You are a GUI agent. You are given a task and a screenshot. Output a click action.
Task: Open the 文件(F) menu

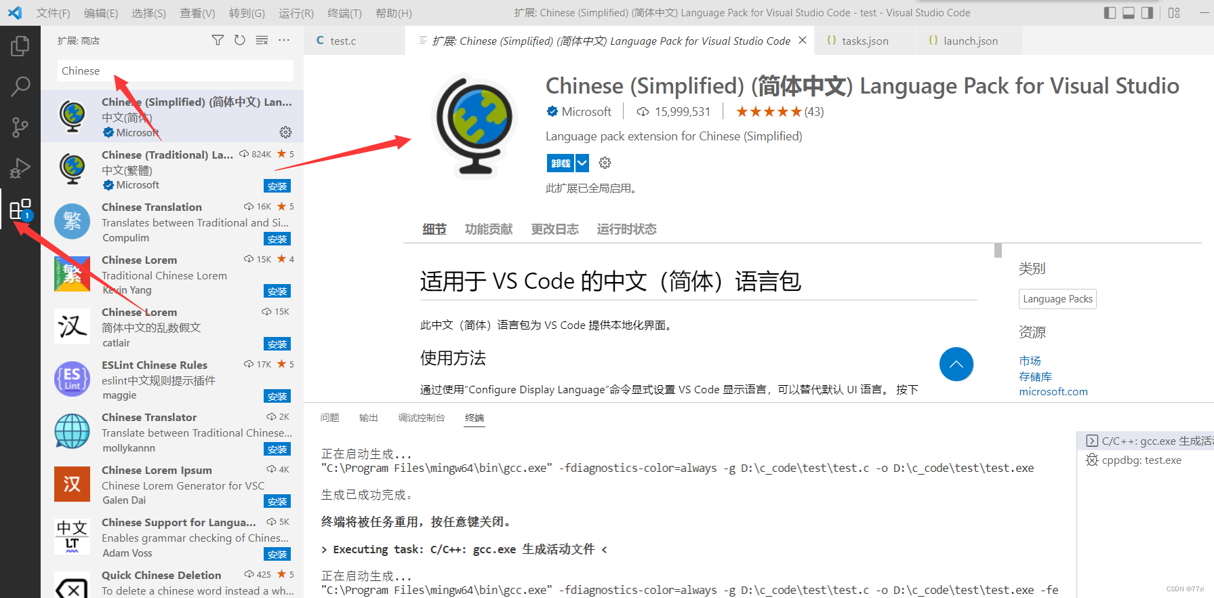pyautogui.click(x=53, y=13)
